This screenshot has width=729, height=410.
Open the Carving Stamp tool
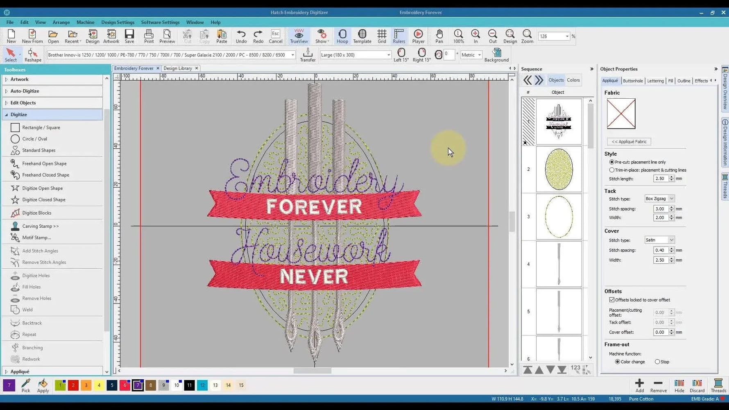point(41,226)
